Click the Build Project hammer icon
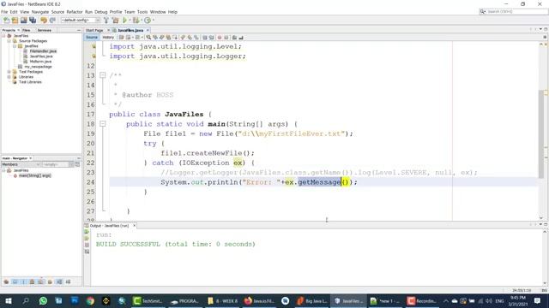 pos(106,21)
